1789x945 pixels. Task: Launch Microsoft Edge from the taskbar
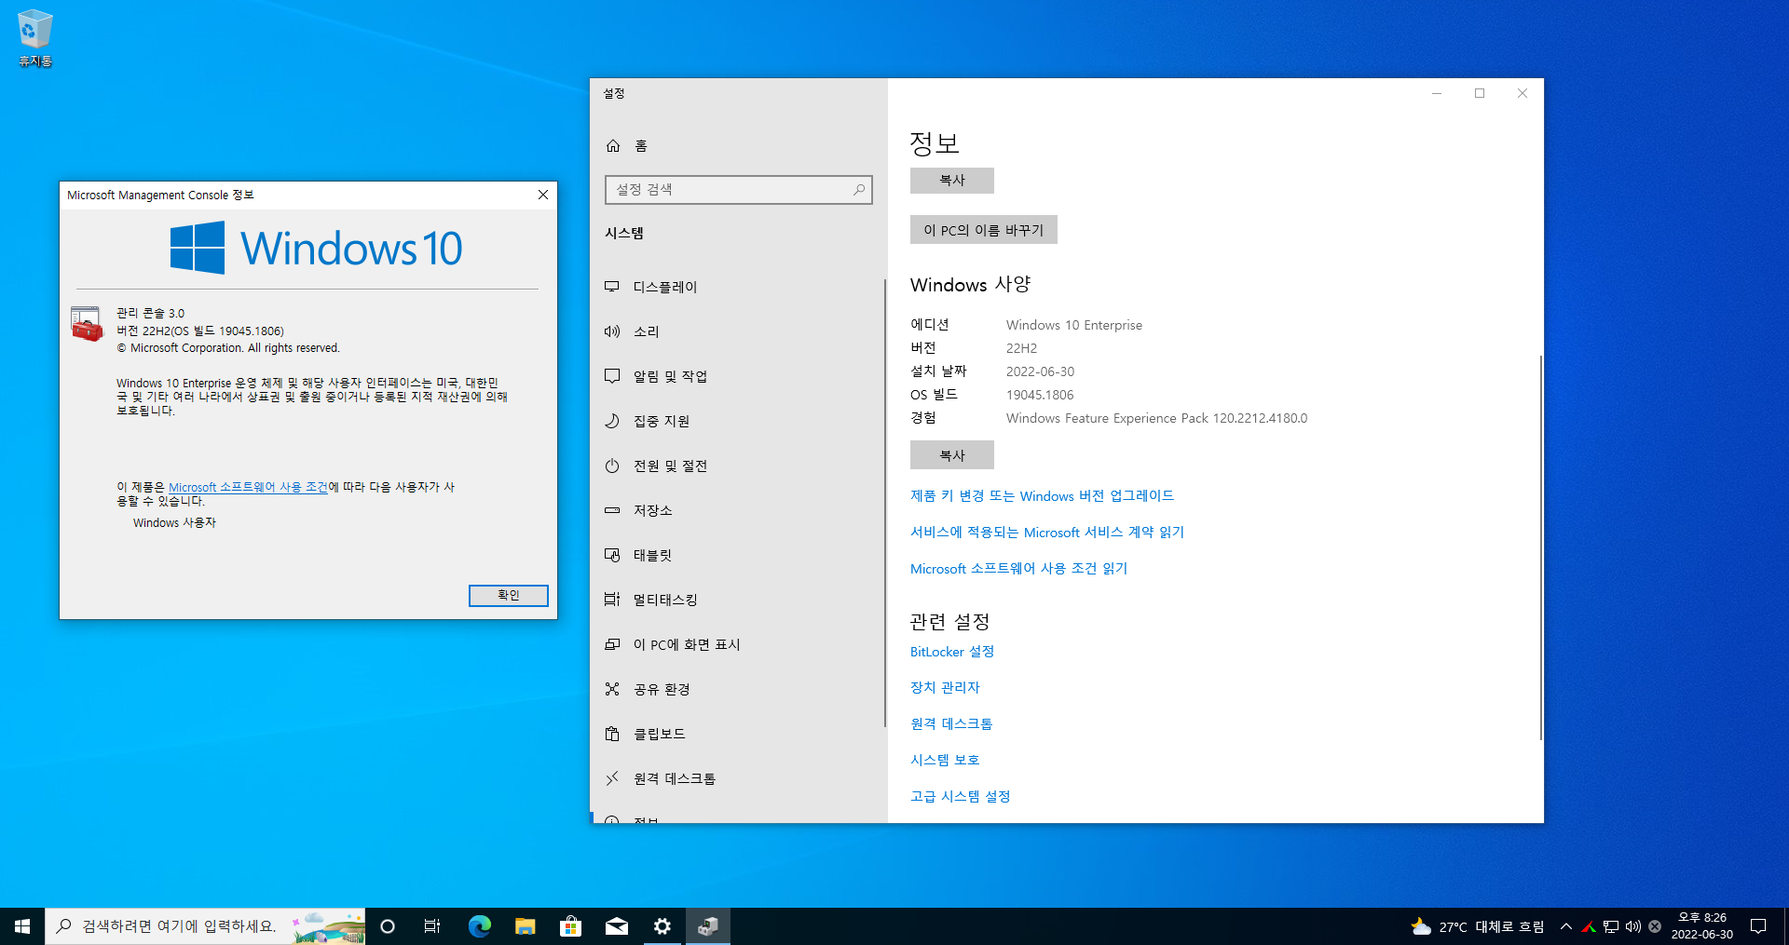pyautogui.click(x=479, y=926)
